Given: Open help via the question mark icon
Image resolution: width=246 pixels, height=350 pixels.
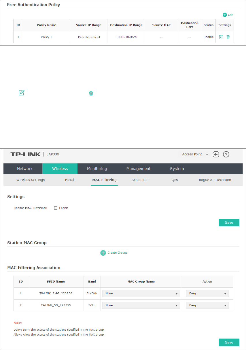Looking at the screenshot, I should [x=226, y=154].
